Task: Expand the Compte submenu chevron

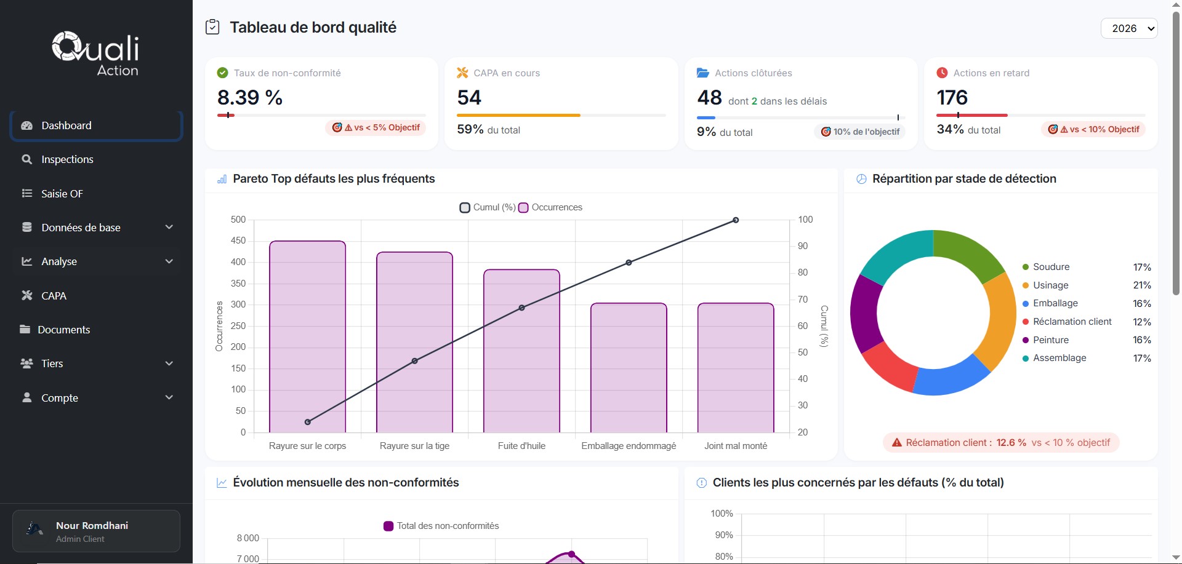Action: [169, 397]
